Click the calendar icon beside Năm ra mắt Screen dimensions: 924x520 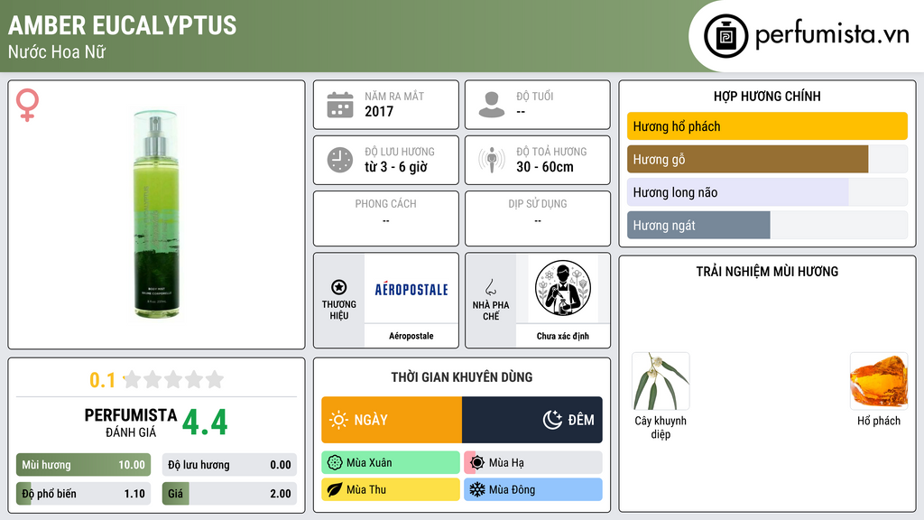tap(340, 105)
